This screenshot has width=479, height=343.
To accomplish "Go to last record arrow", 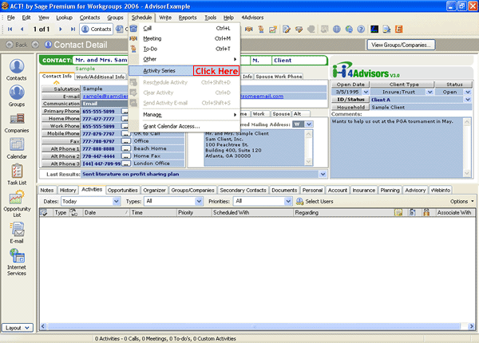I will tap(73, 29).
